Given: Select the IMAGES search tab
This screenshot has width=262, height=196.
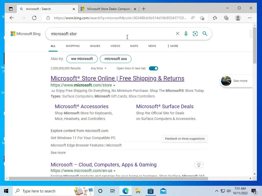Looking at the screenshot, I should [x=95, y=46].
